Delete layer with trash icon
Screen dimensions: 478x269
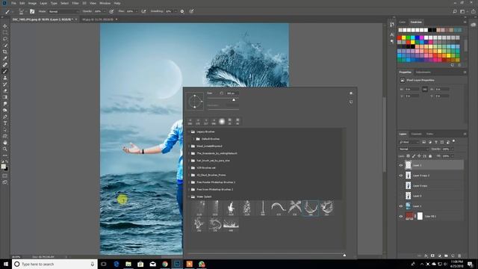[x=459, y=256]
